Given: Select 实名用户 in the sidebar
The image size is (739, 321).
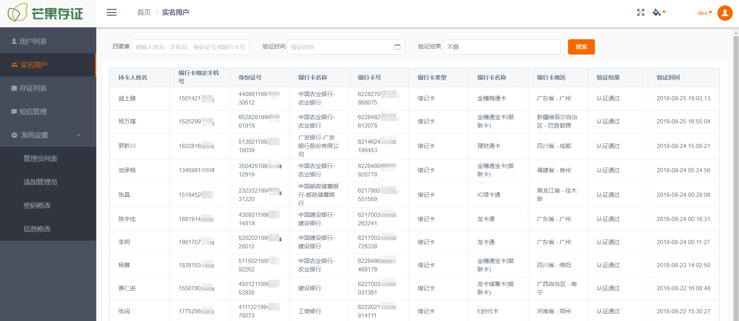Looking at the screenshot, I should pyautogui.click(x=34, y=65).
